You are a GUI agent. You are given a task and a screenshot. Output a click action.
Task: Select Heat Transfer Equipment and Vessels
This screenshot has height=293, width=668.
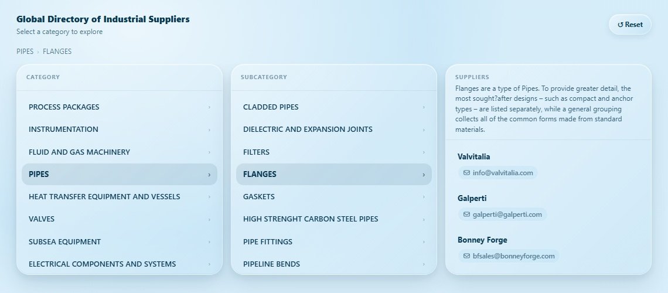104,197
